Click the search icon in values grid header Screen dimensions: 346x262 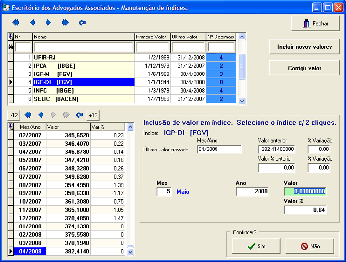(x=11, y=127)
